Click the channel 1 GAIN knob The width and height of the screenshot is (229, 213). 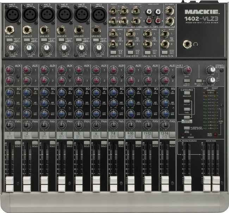click(12, 48)
